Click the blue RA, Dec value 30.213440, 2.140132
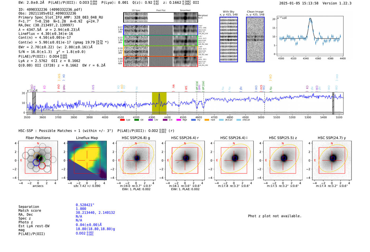Screen dimensions: 370x252 pyautogui.click(x=95, y=213)
